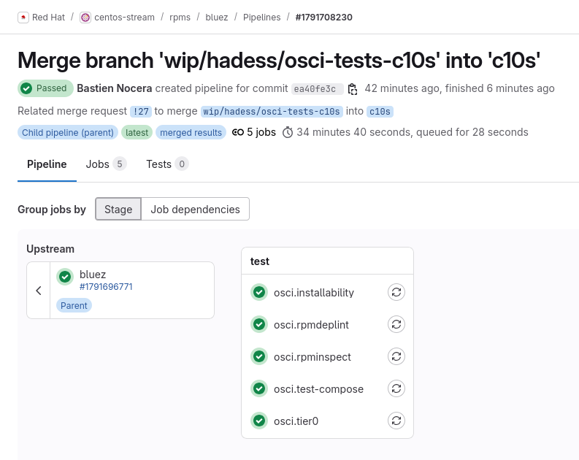Open parent pipeline #1791696771
Viewport: 579px width, 460px height.
106,287
